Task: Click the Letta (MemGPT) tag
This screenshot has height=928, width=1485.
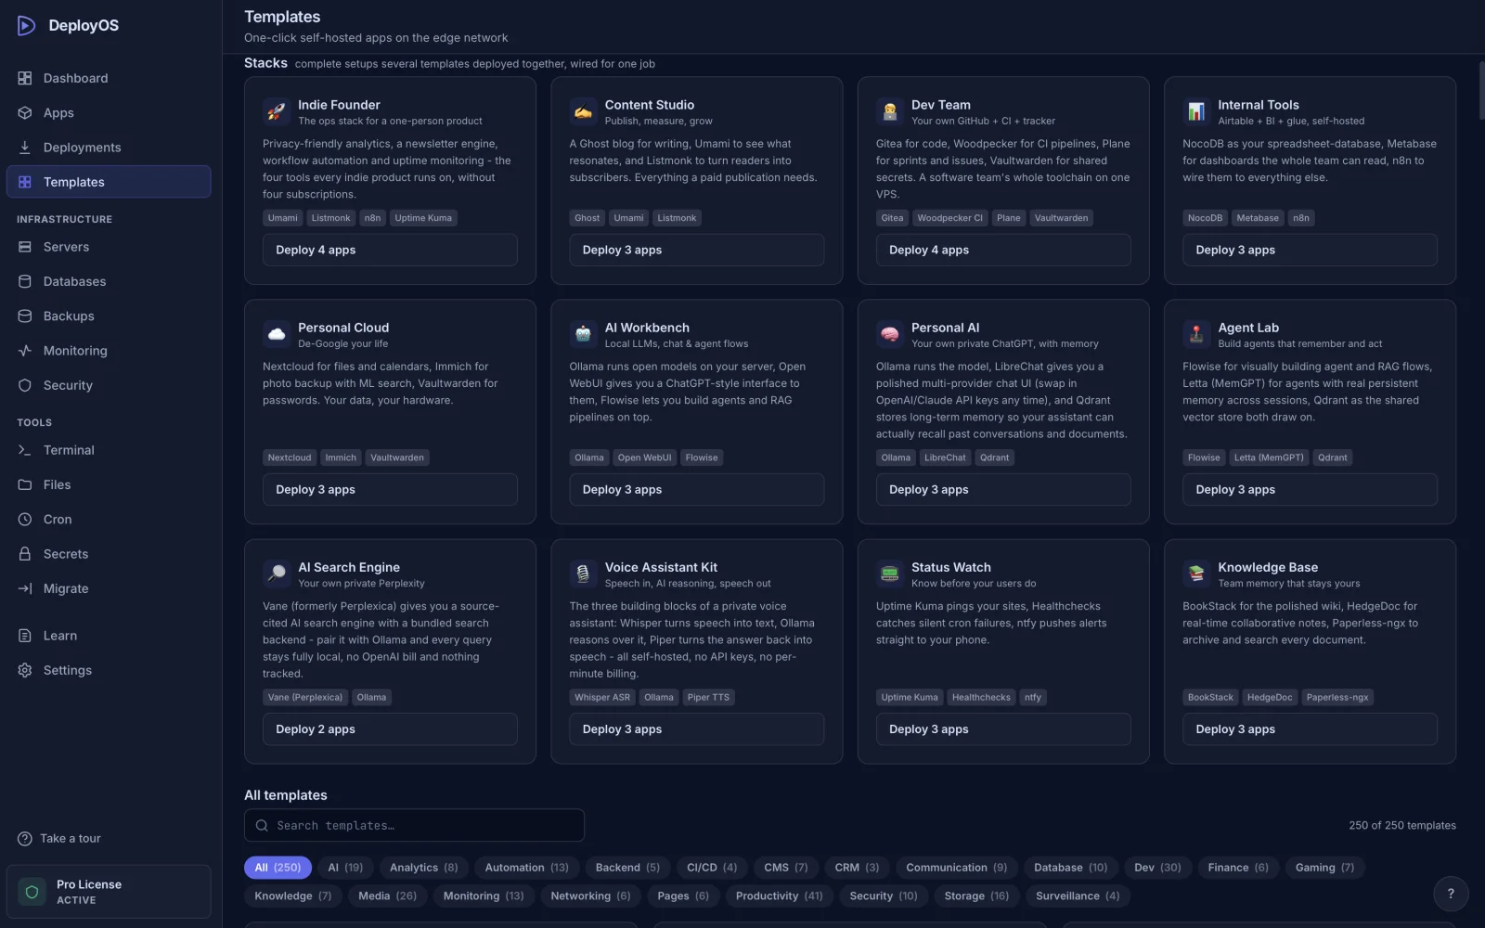Action: click(x=1269, y=458)
